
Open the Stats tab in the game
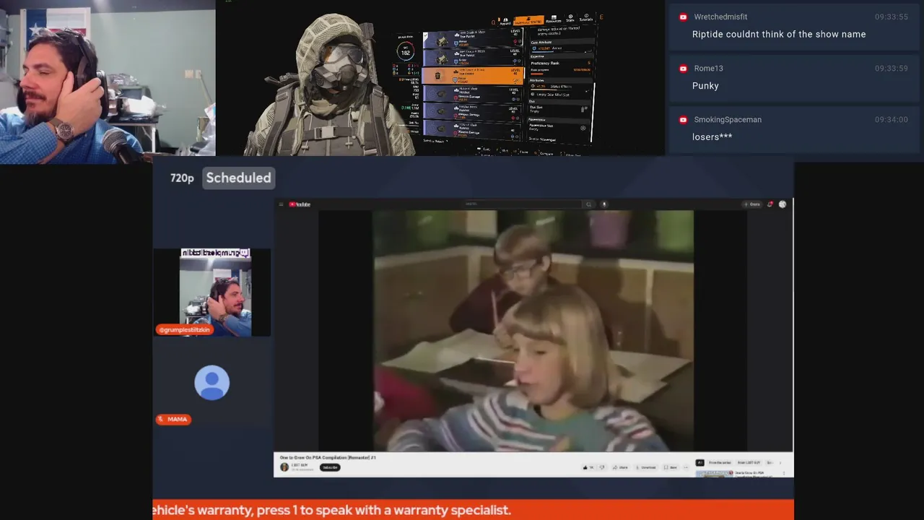[x=570, y=18]
